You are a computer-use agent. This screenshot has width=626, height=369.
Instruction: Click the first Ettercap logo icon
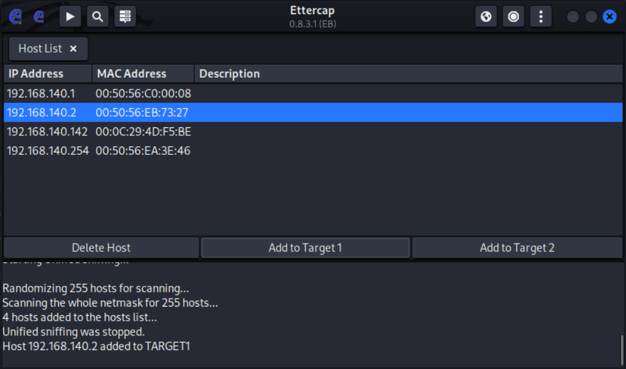click(x=15, y=17)
